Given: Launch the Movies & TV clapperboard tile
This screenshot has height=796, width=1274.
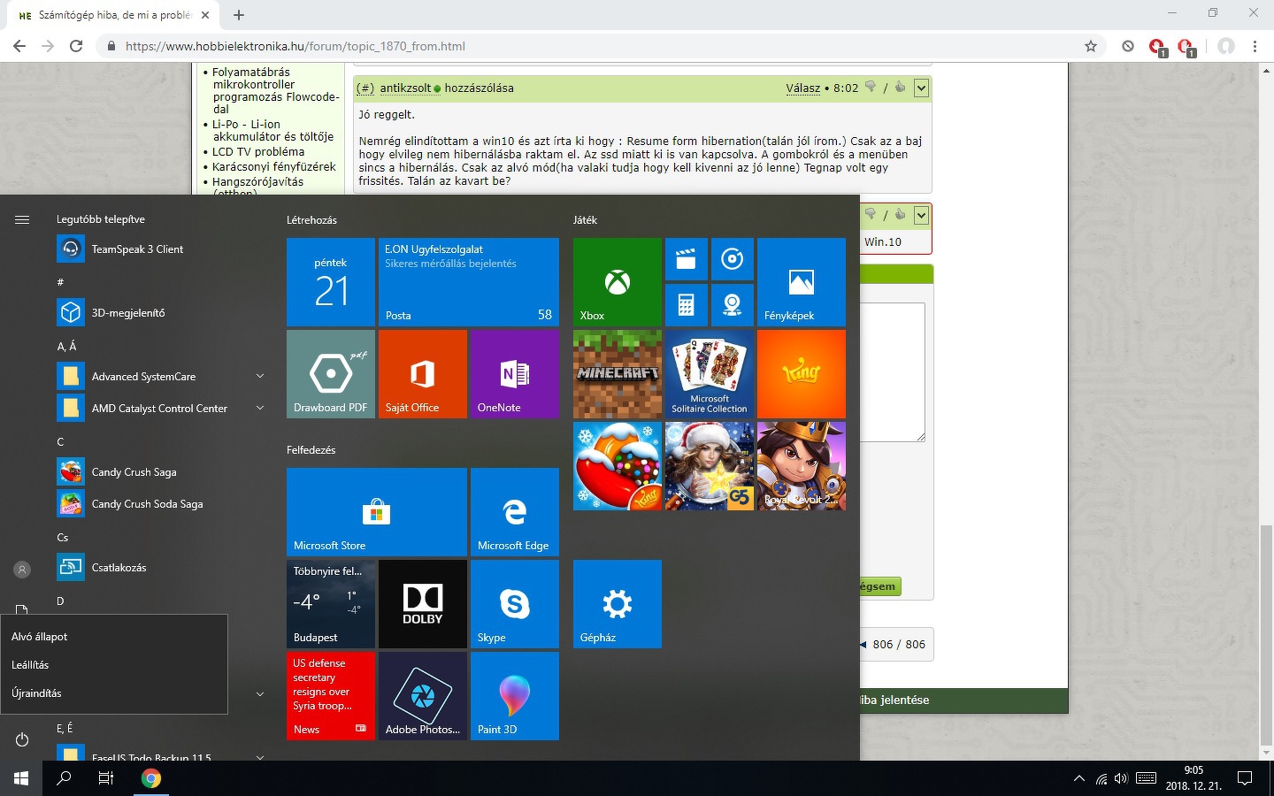Looking at the screenshot, I should tap(686, 259).
